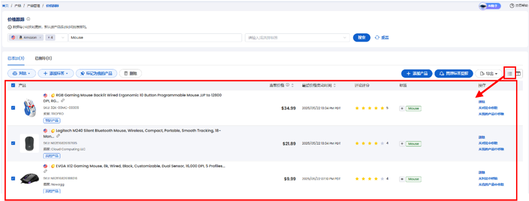Click the help question-mark icon at top right

(x=511, y=6)
